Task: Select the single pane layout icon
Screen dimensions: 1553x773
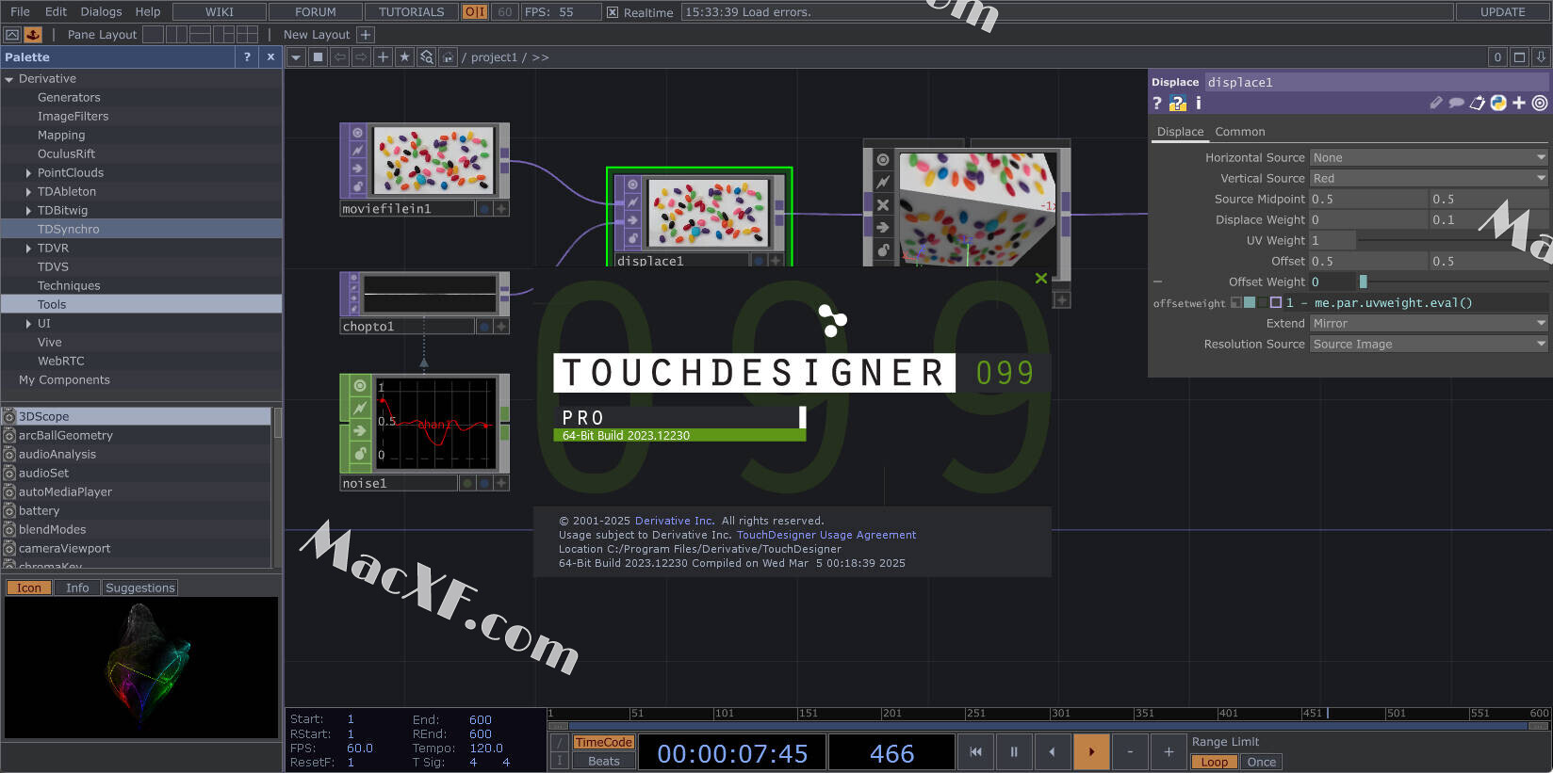Action: point(155,34)
